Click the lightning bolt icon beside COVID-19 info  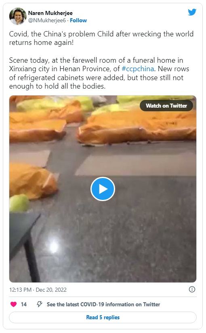coord(40,304)
